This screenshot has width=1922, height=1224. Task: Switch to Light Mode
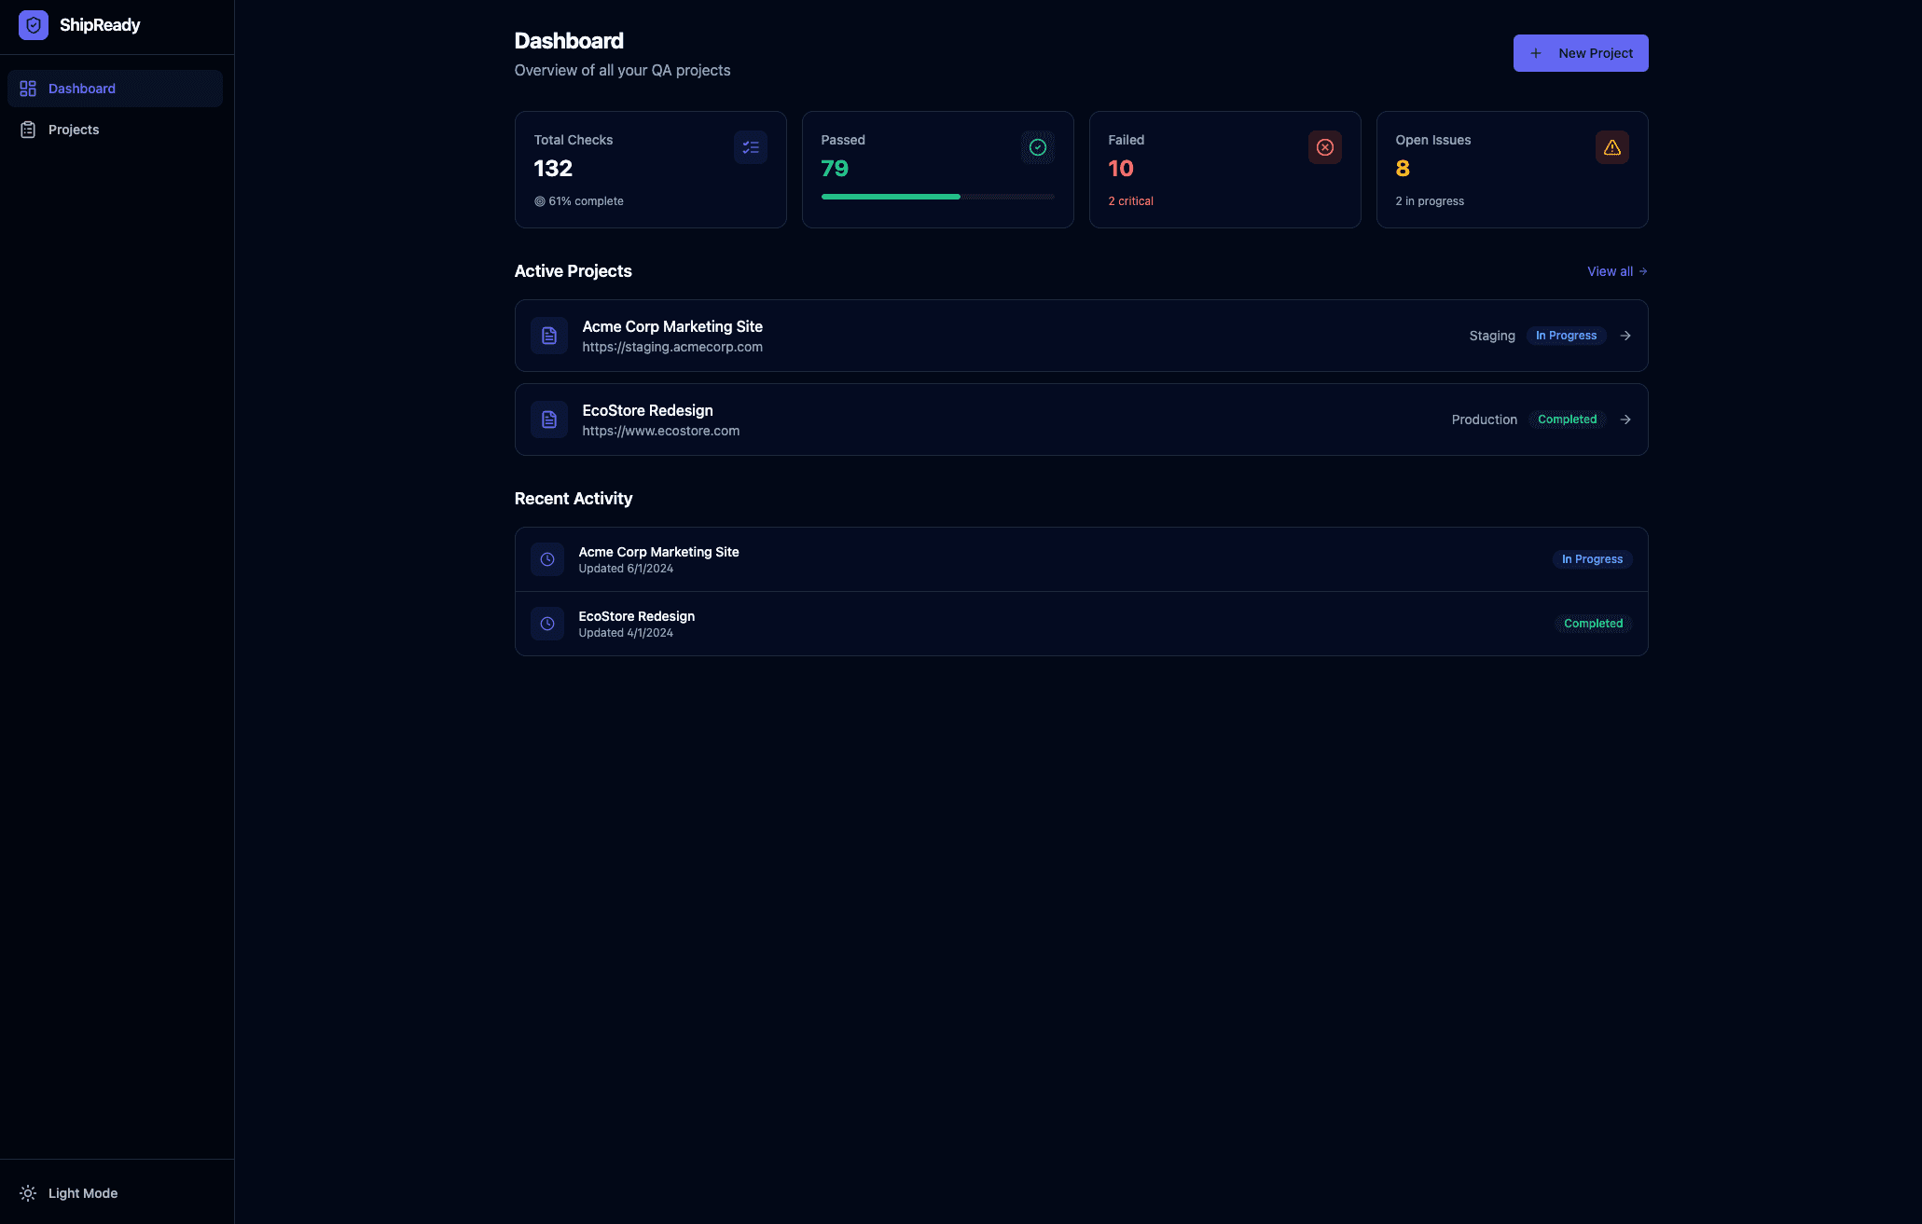117,1193
